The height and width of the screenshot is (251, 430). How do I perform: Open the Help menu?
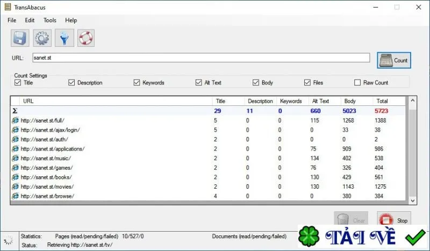click(71, 20)
